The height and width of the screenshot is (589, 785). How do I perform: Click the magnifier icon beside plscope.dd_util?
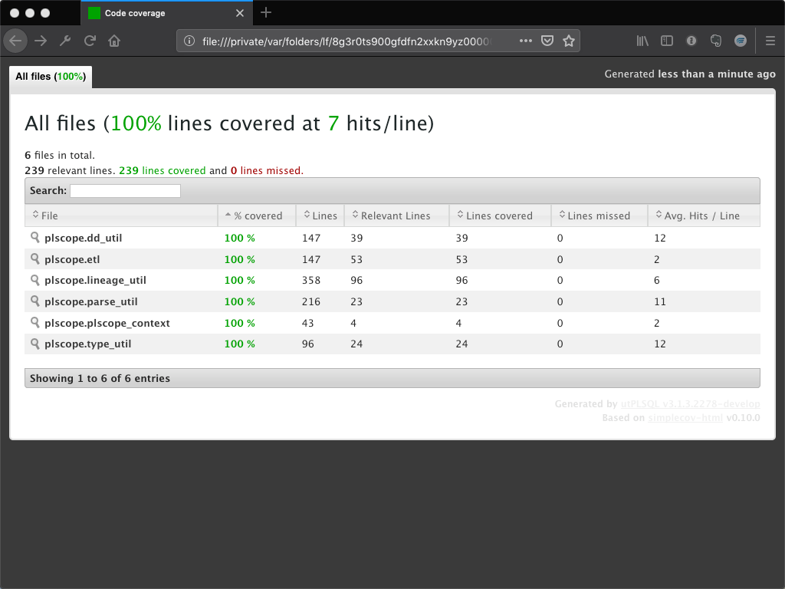point(35,238)
